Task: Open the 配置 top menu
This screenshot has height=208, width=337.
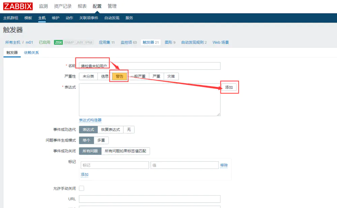Action: coord(97,6)
